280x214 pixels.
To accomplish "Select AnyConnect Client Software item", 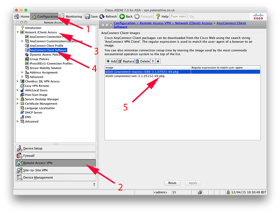I will point(48,50).
